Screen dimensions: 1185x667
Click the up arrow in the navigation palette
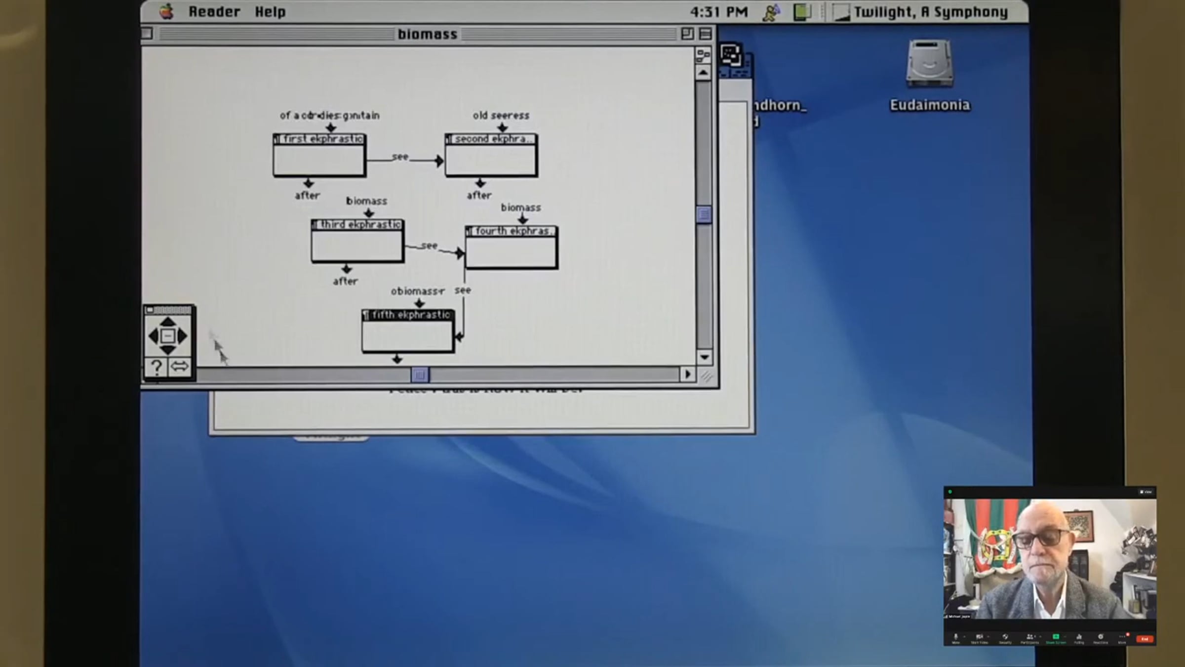[167, 322]
